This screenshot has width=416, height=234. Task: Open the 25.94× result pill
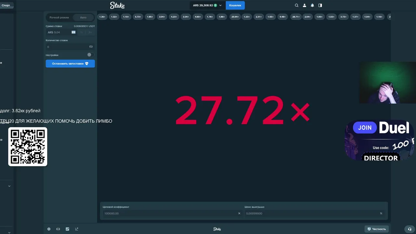[x=235, y=17]
